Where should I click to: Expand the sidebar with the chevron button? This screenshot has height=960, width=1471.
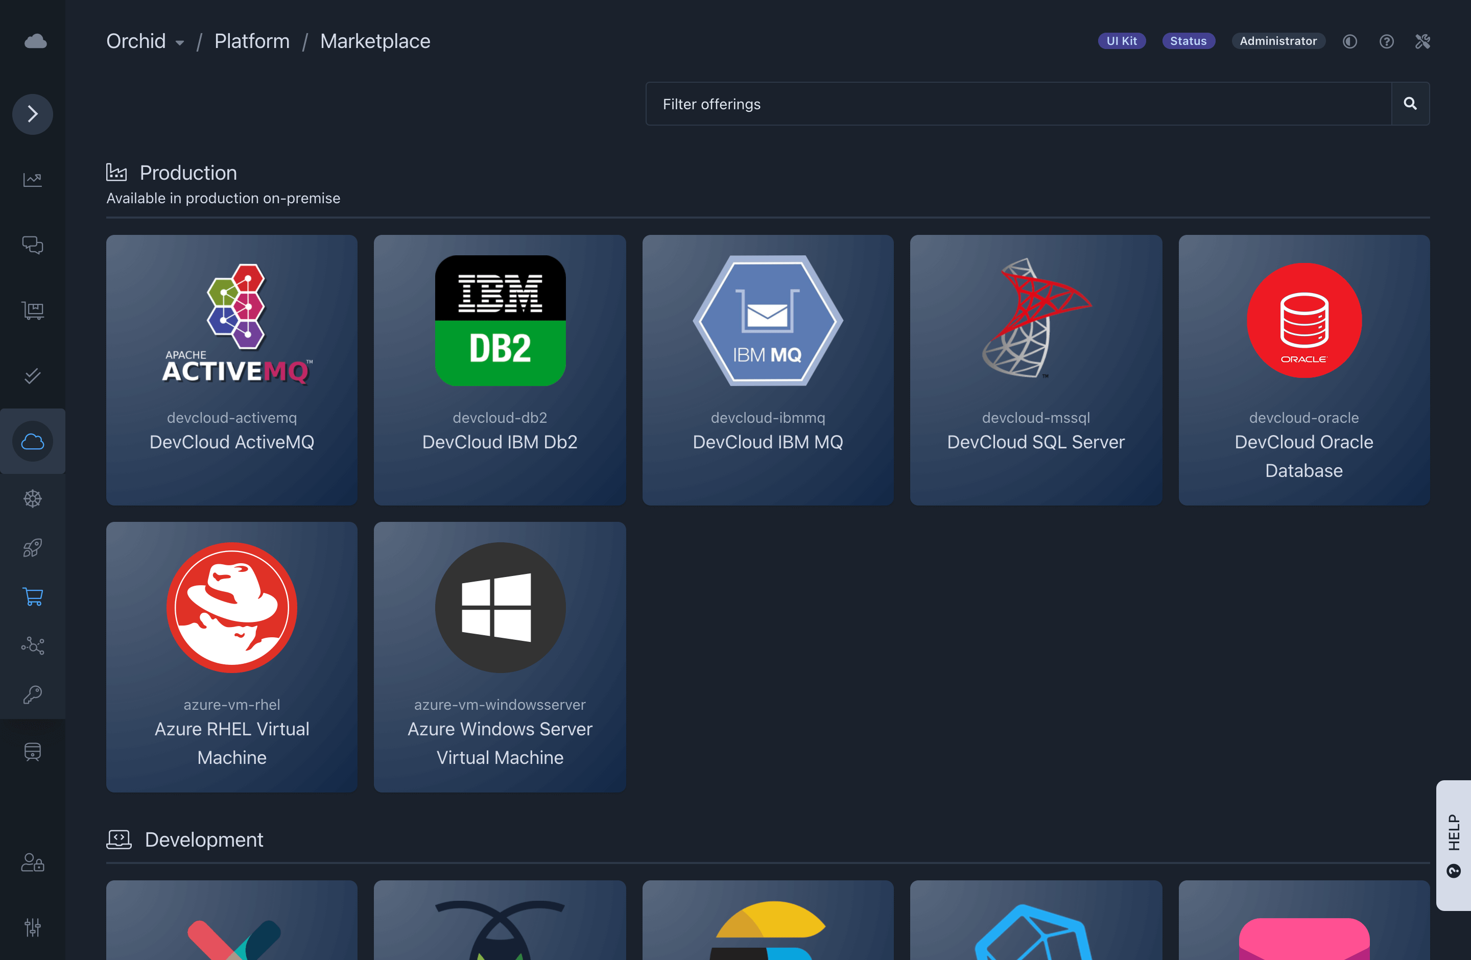click(x=33, y=114)
